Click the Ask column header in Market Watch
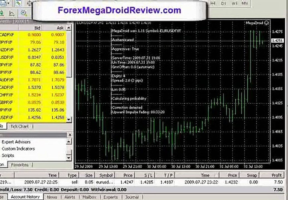 pyautogui.click(x=54, y=28)
